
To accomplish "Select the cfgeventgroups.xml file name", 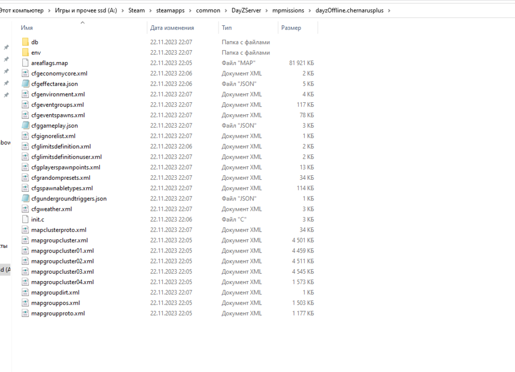I will 57,105.
